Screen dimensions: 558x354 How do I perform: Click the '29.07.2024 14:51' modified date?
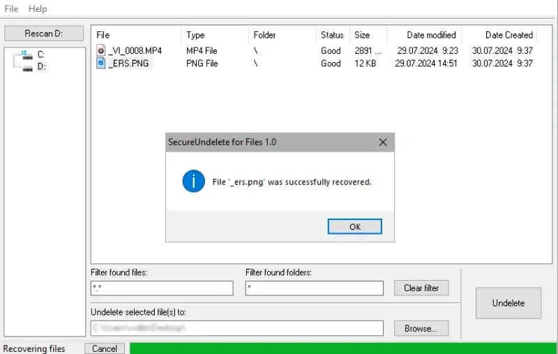tap(426, 64)
